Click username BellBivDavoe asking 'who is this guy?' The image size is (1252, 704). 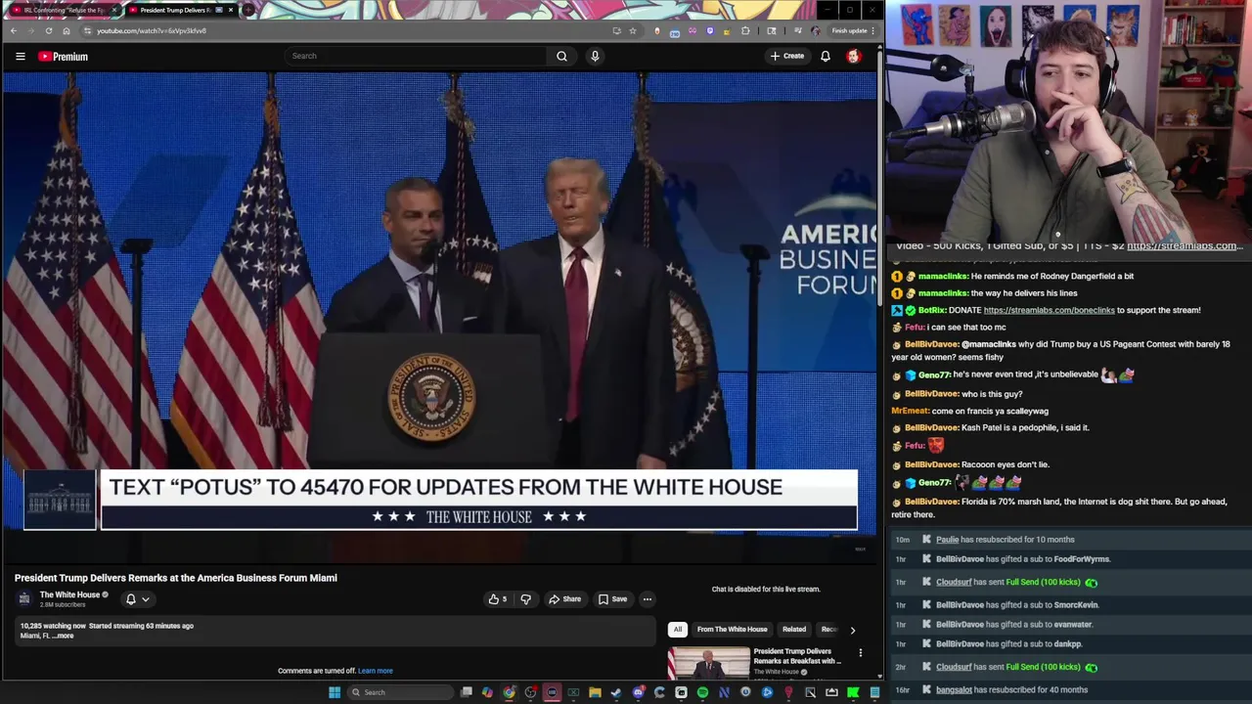click(x=932, y=394)
